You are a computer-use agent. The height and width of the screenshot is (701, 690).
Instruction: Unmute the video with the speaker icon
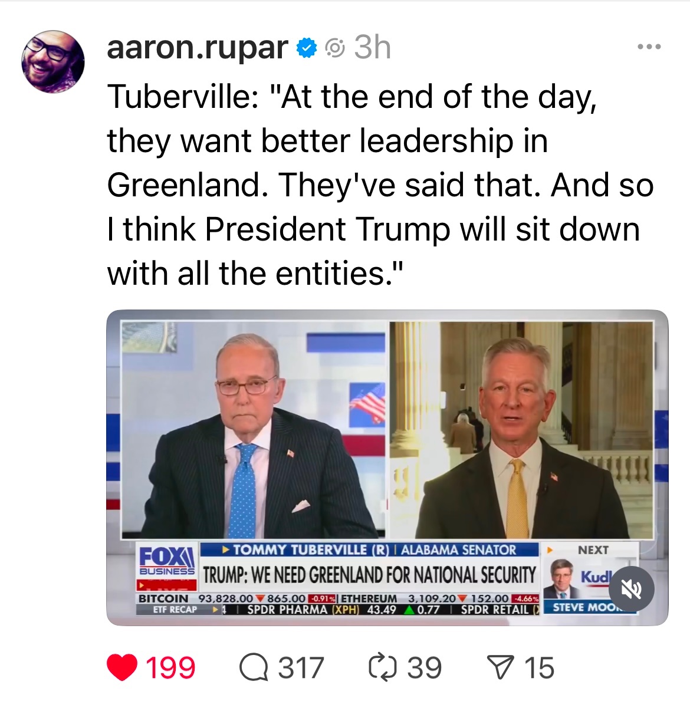click(632, 589)
